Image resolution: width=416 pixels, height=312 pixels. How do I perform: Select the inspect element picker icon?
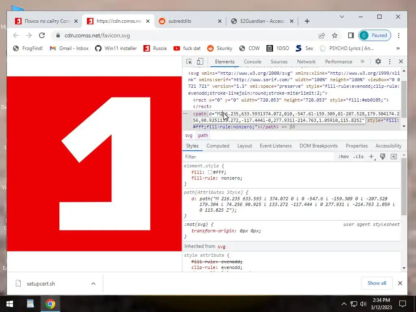coord(189,62)
